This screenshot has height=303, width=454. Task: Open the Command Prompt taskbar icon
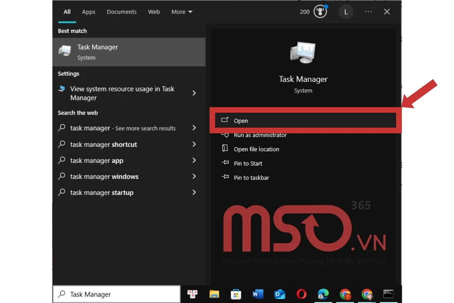[388, 294]
